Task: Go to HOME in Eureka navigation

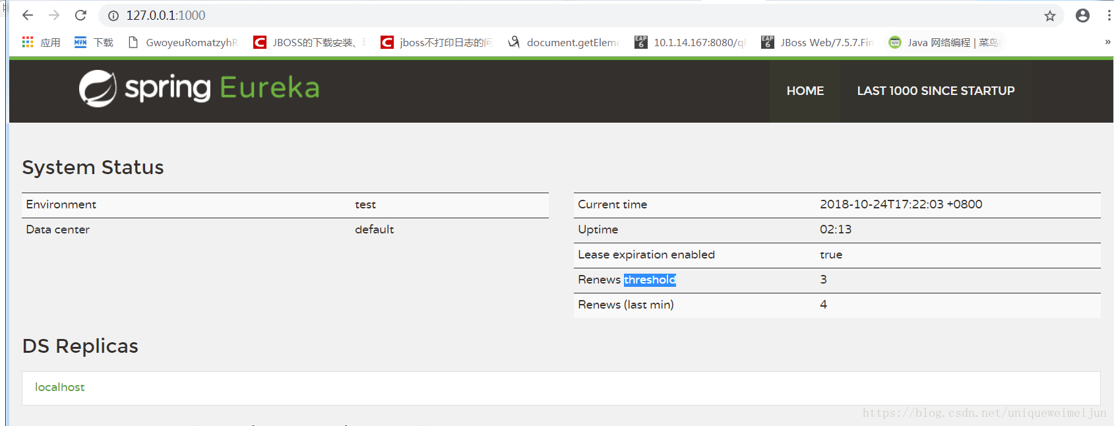Action: 805,91
